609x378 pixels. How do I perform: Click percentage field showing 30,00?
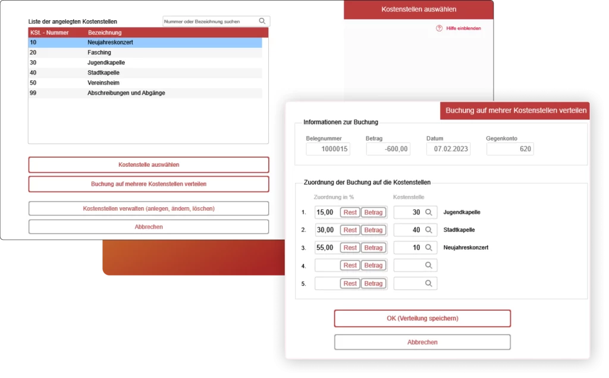coord(327,230)
